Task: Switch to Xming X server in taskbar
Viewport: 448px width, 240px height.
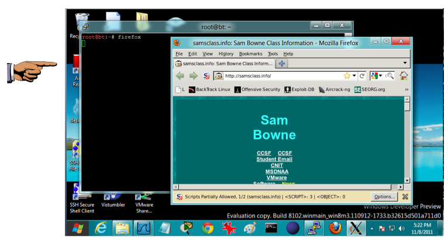Action: click(356, 228)
